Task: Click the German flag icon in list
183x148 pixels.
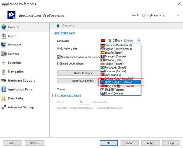Action: (102, 45)
